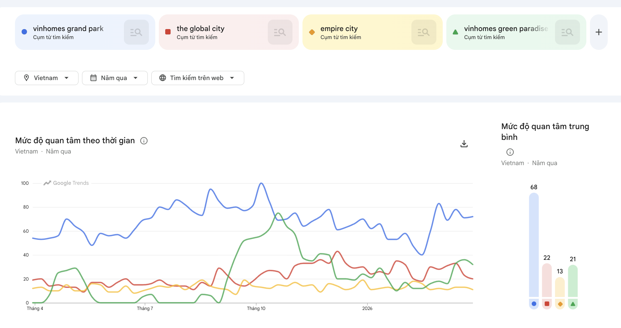Add a new comparison term with plus
This screenshot has height=328, width=621.
click(x=599, y=32)
